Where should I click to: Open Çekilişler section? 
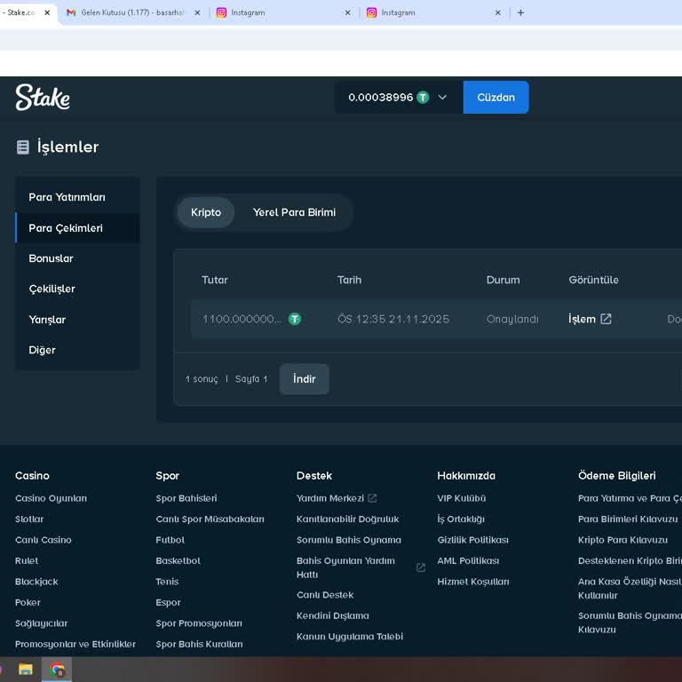coord(77,289)
